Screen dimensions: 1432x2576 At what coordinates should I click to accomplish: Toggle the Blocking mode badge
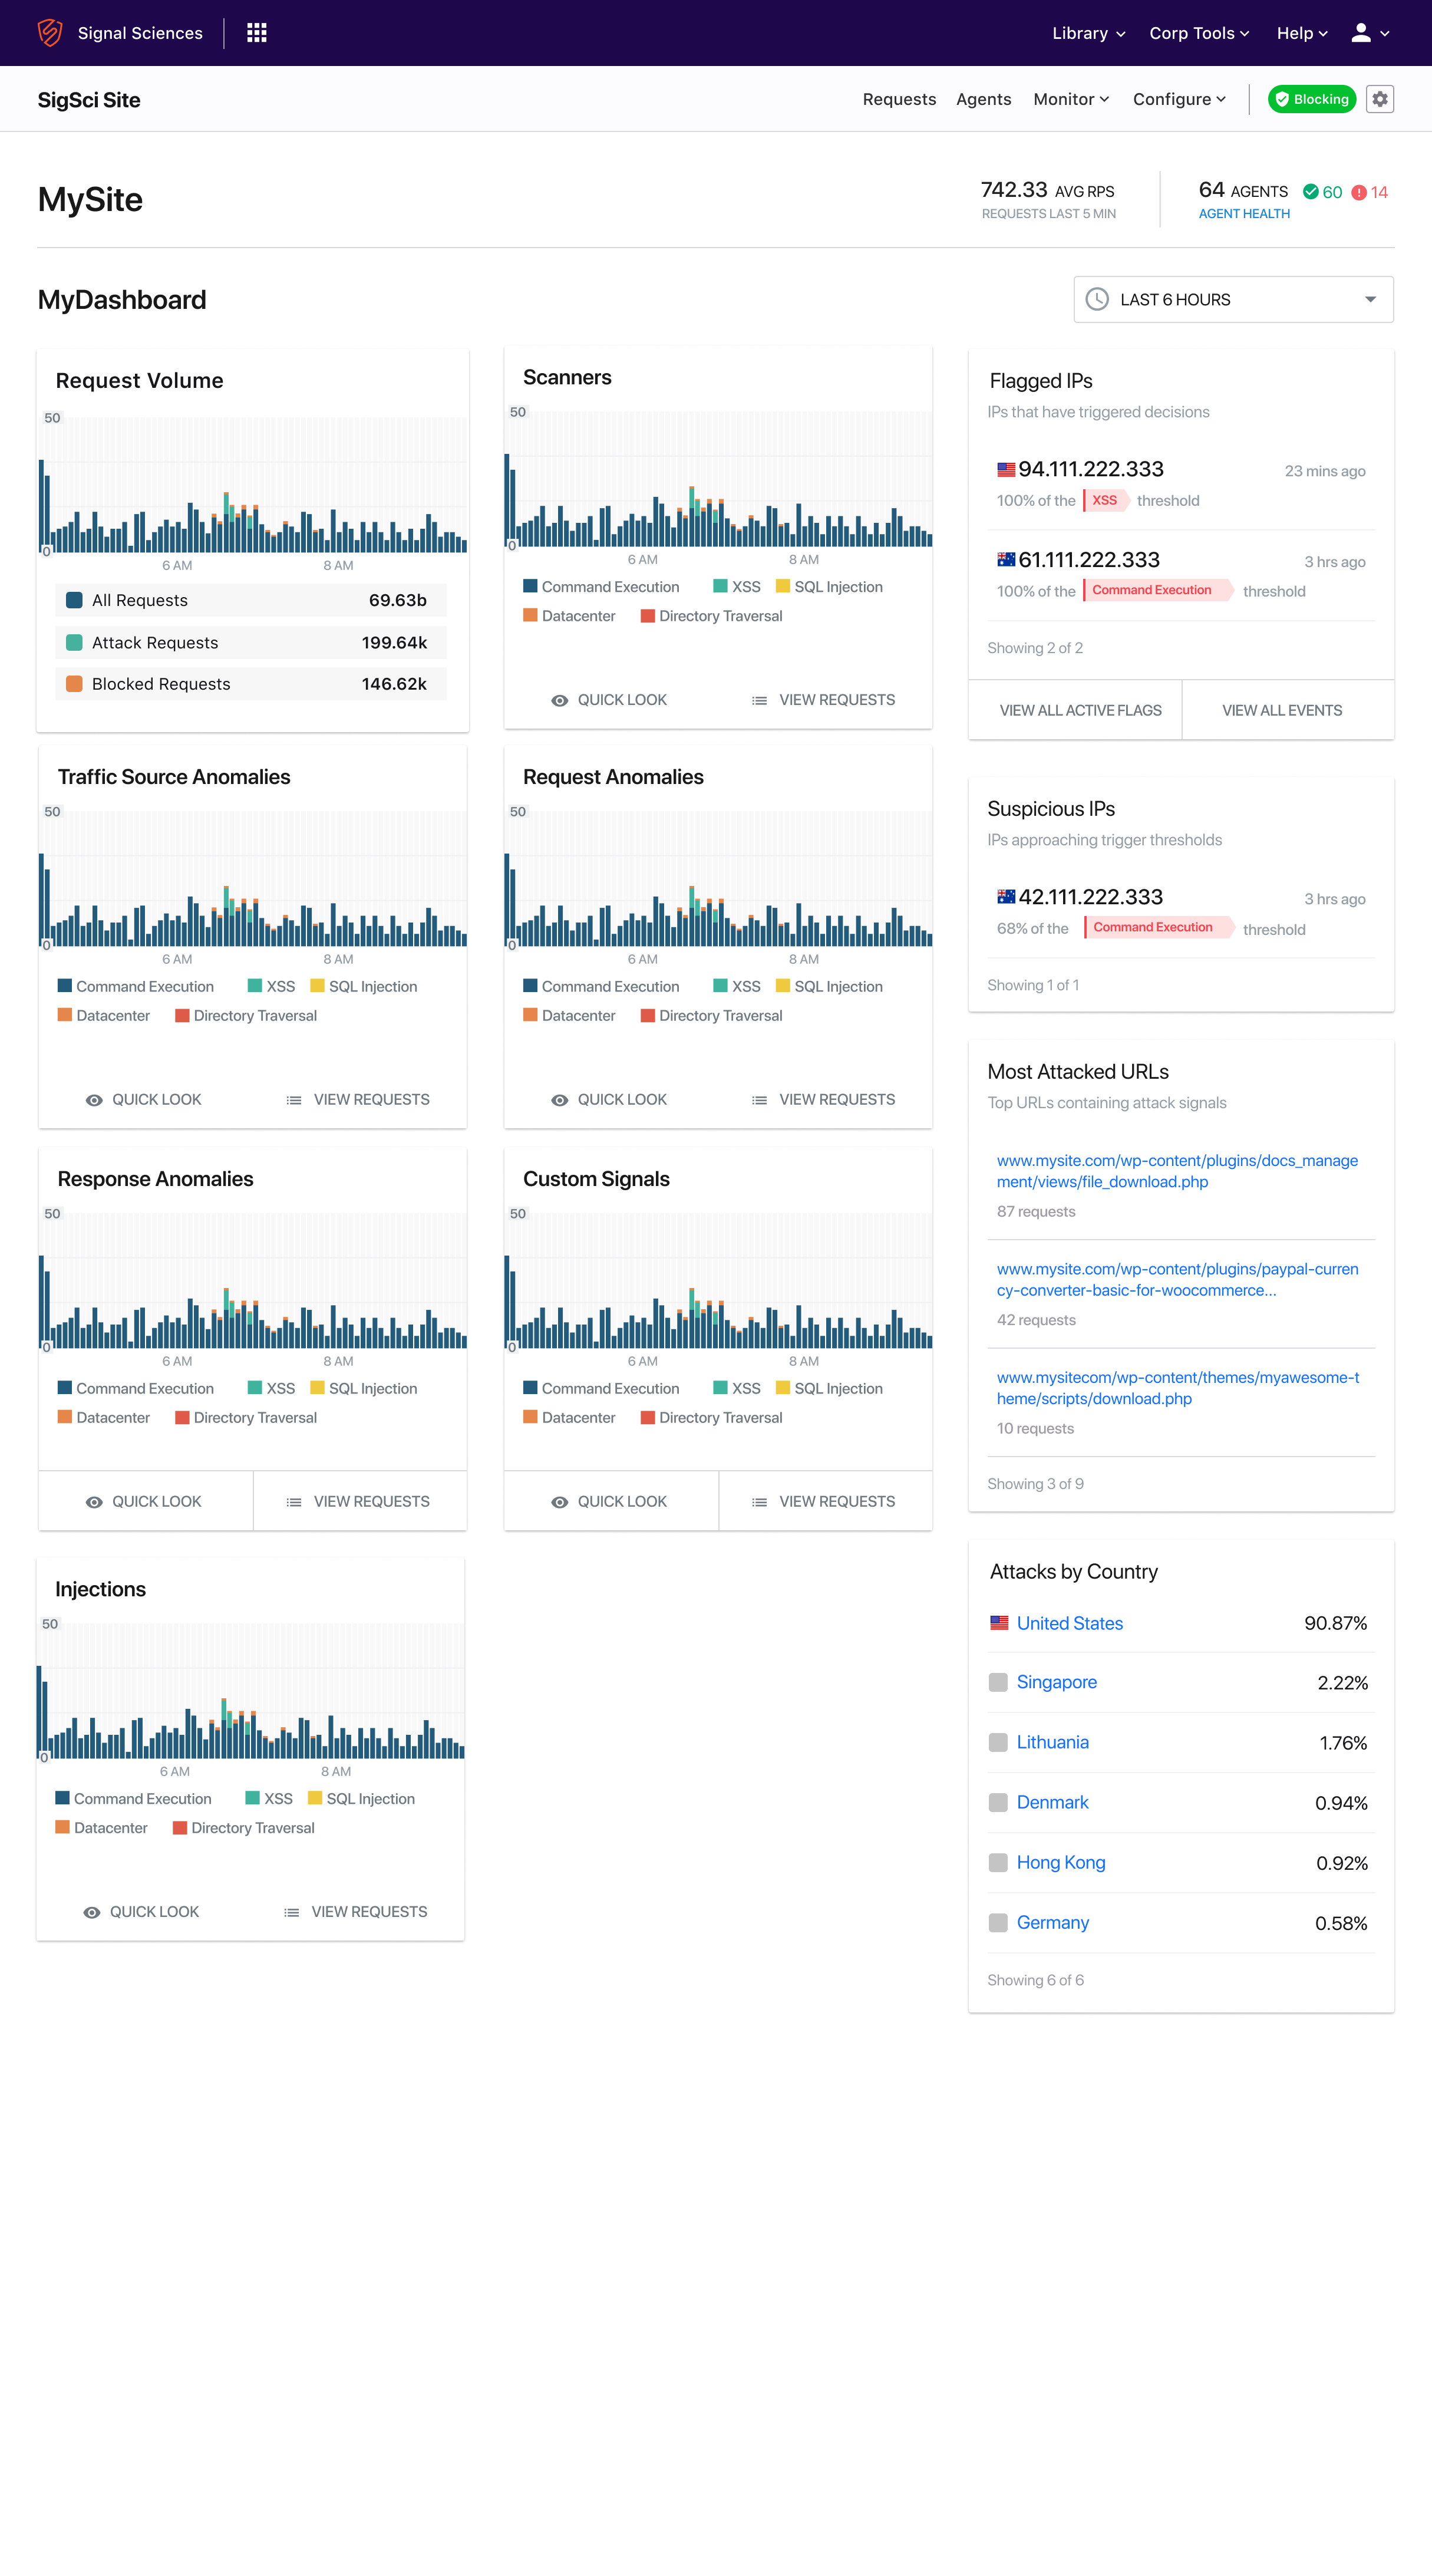coord(1311,99)
